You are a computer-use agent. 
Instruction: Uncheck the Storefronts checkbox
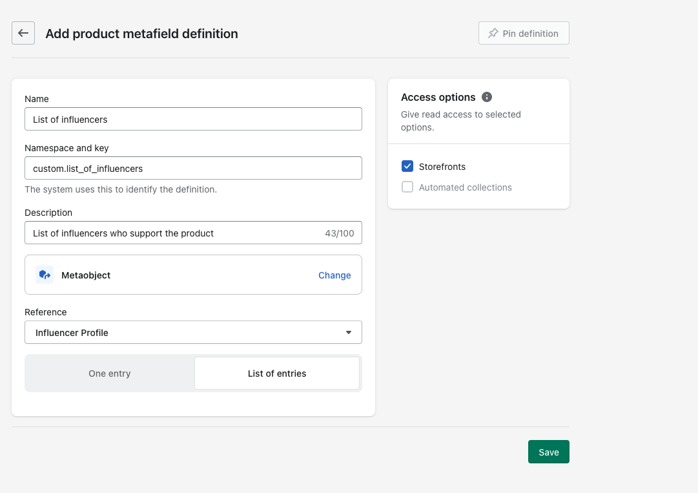407,167
